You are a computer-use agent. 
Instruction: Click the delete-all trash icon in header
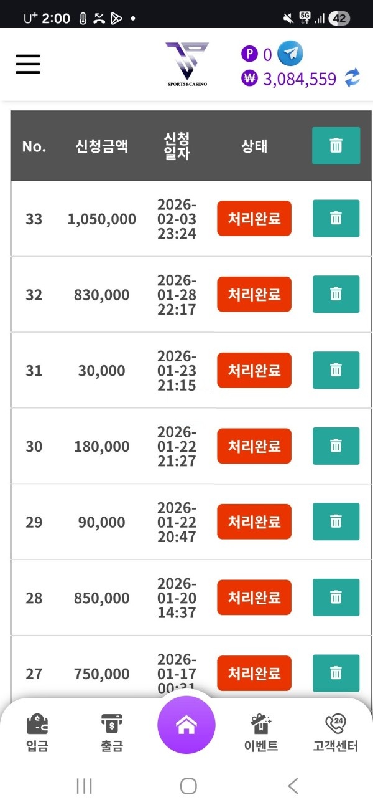336,146
